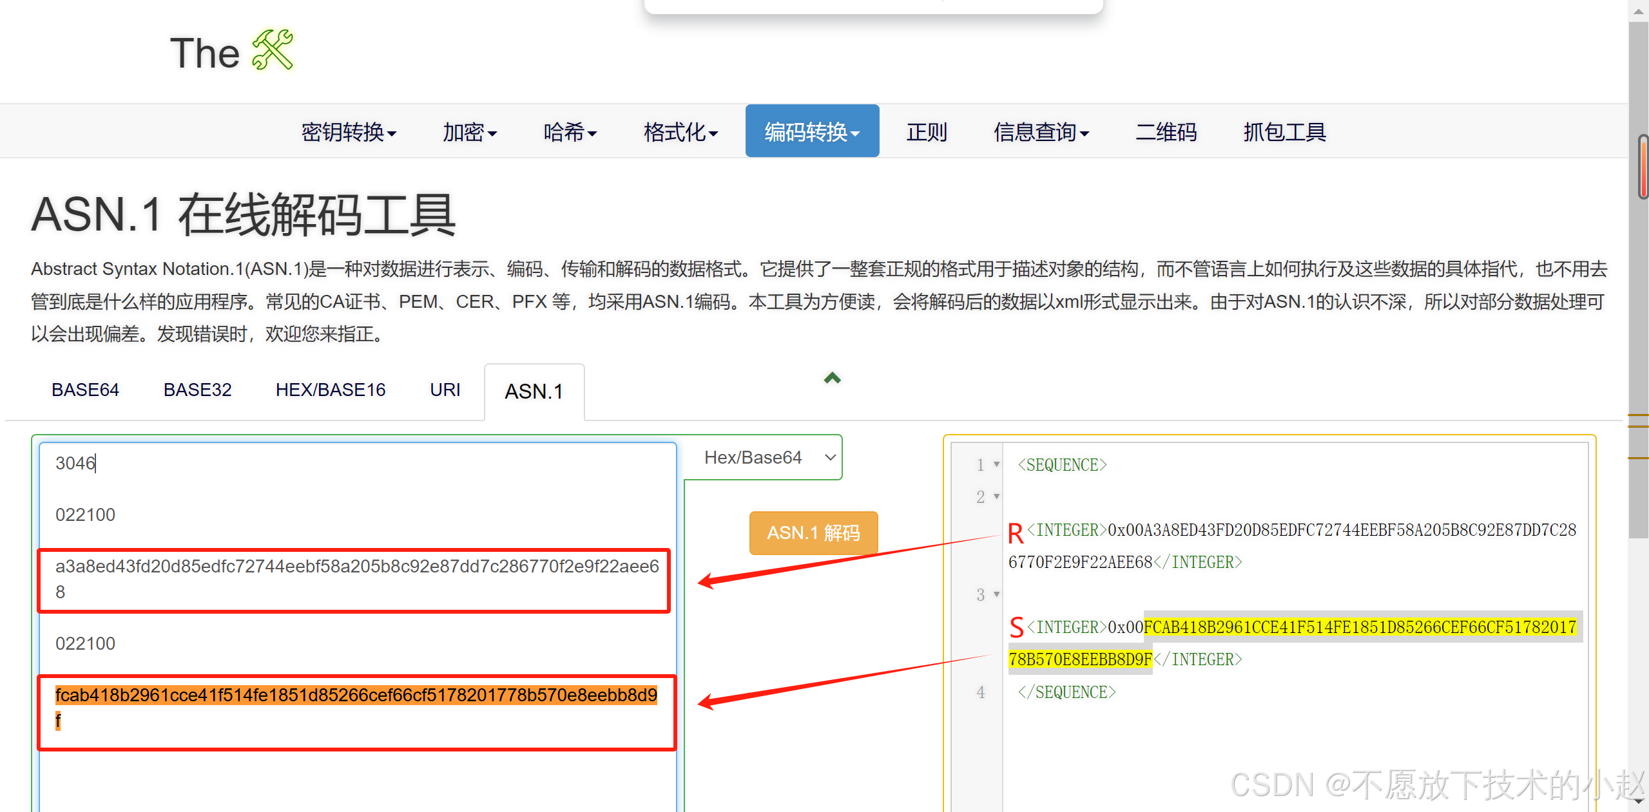Switch to the BASE64 tab
This screenshot has height=812, width=1649.
pyautogui.click(x=85, y=390)
